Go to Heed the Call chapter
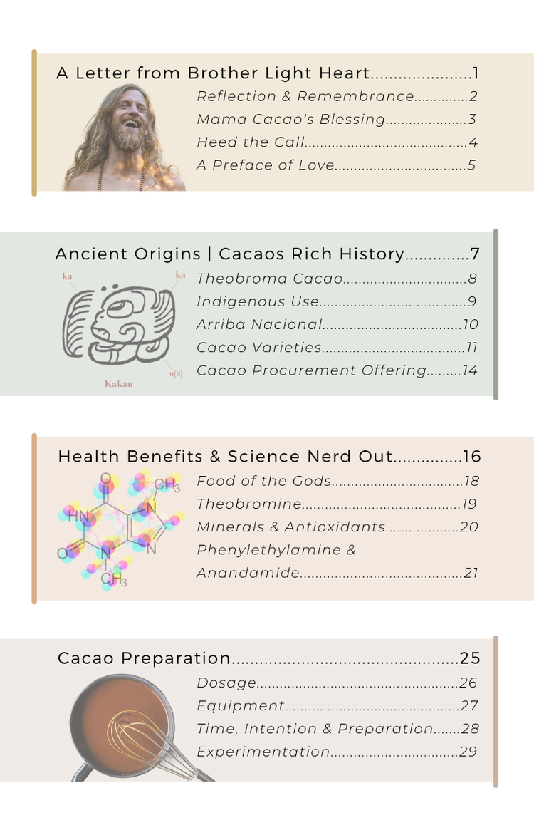534x835 pixels. (337, 142)
